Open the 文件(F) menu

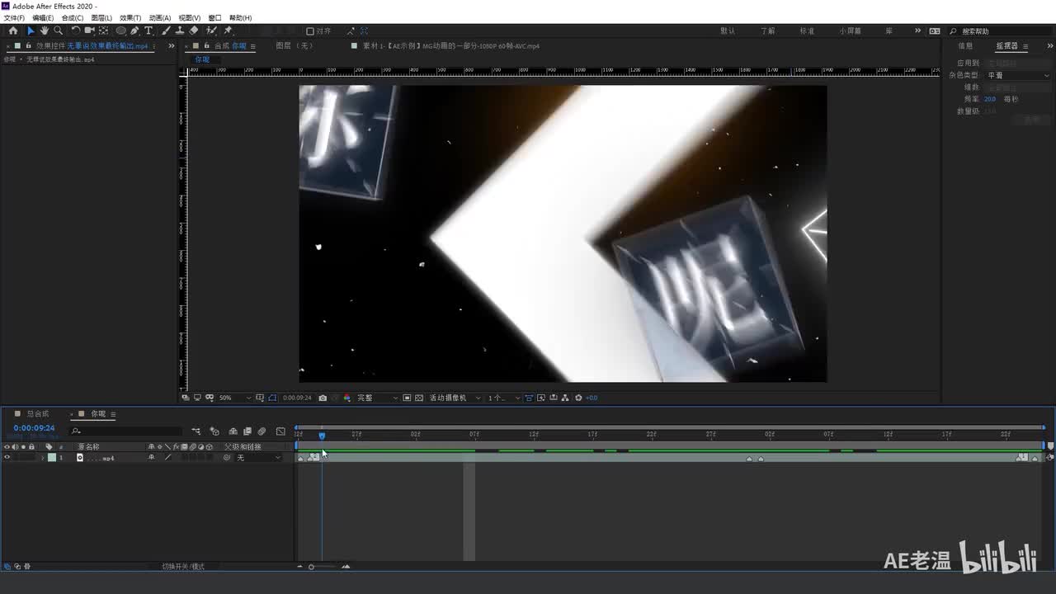[14, 17]
